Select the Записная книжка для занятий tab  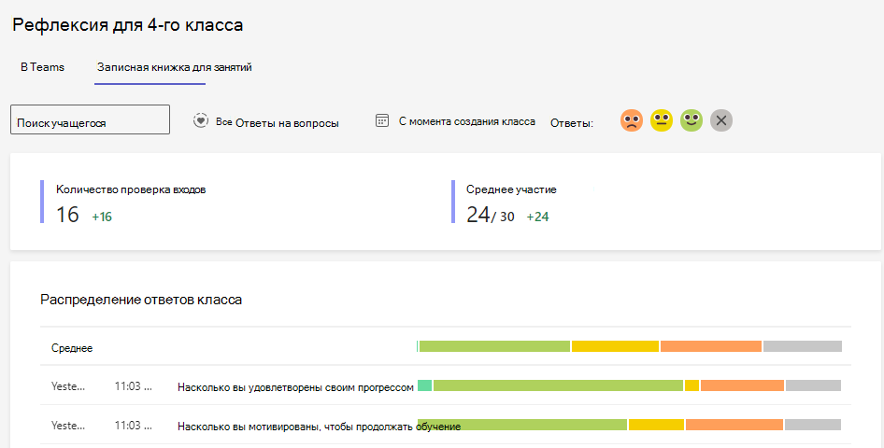[174, 67]
